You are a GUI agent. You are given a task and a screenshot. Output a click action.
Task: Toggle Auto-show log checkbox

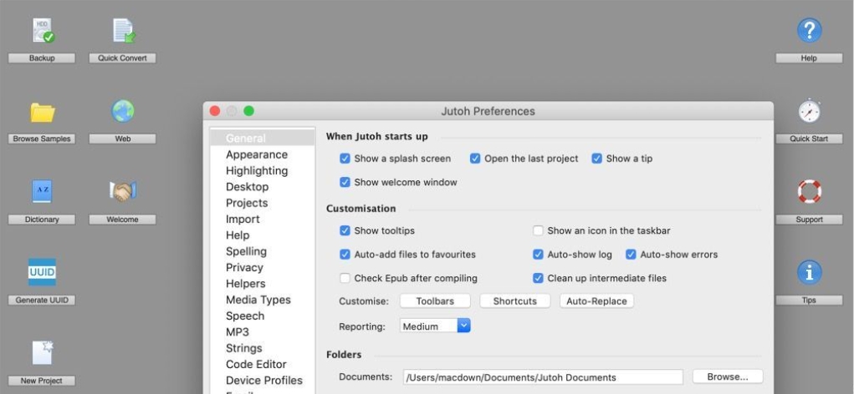pos(538,255)
